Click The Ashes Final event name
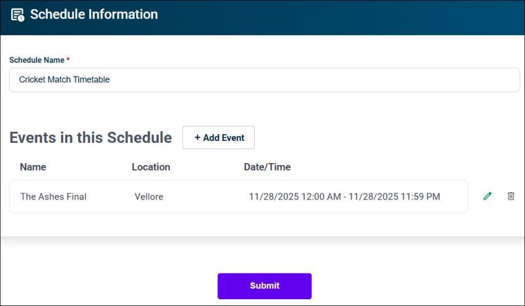Image resolution: width=525 pixels, height=306 pixels. point(53,197)
